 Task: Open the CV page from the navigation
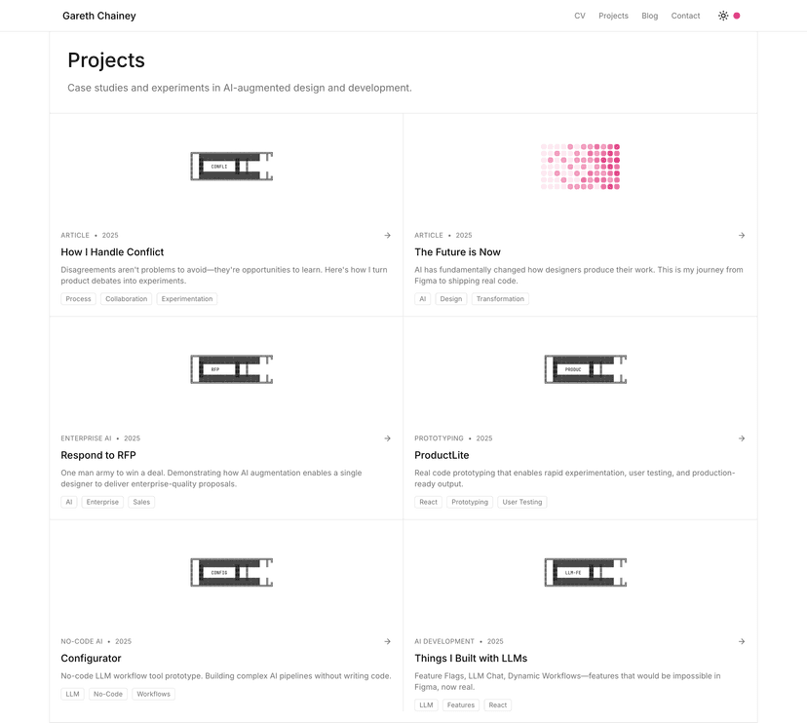pyautogui.click(x=579, y=16)
